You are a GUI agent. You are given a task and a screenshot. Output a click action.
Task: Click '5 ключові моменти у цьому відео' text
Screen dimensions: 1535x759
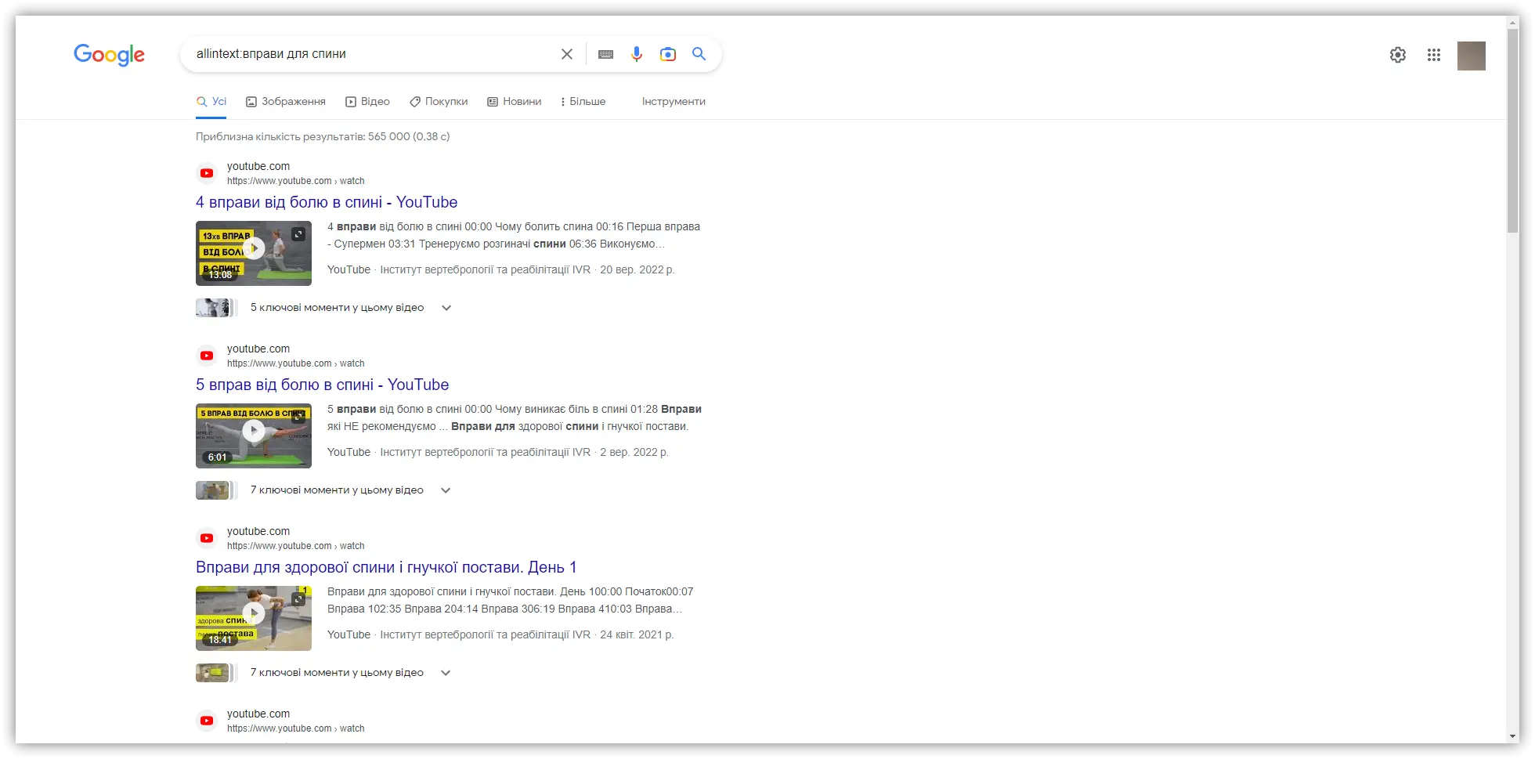click(x=337, y=308)
